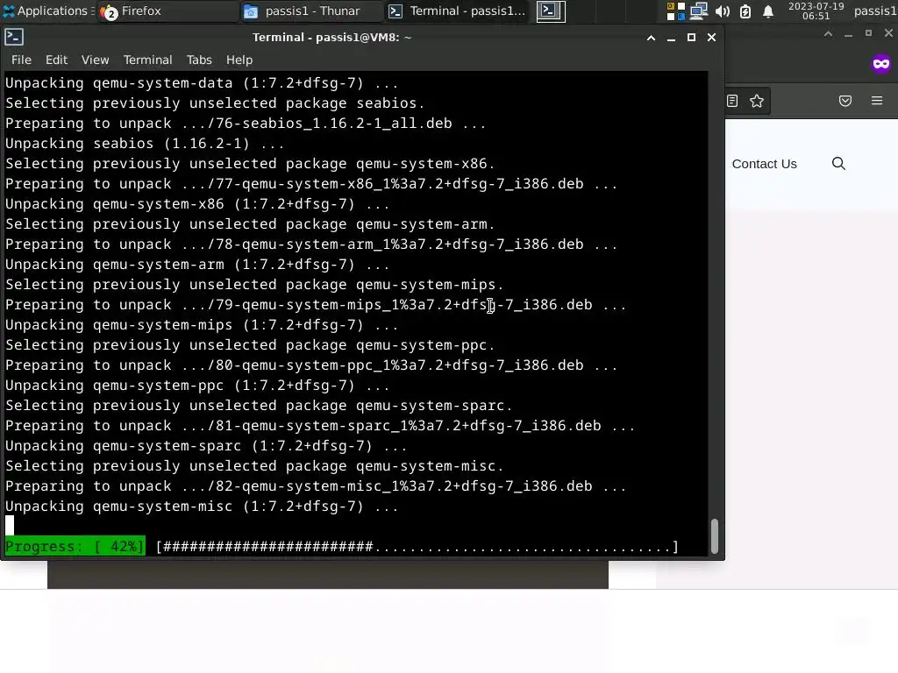
Task: Select the Terminal - passis1 taskbar entry
Action: tap(458, 11)
